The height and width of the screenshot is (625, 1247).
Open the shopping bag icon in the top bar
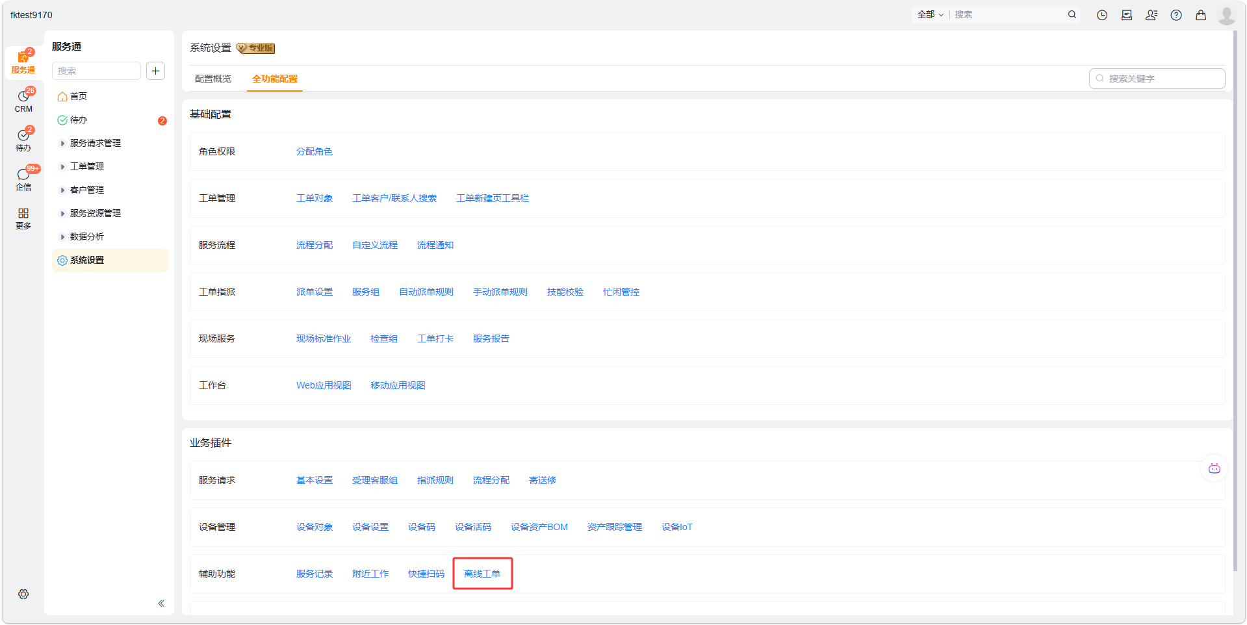(x=1201, y=15)
